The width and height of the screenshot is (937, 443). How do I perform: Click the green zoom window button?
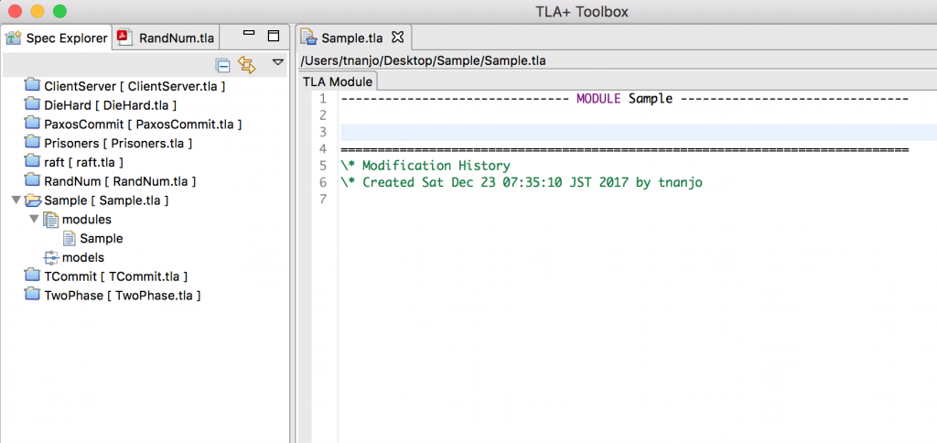coord(59,11)
